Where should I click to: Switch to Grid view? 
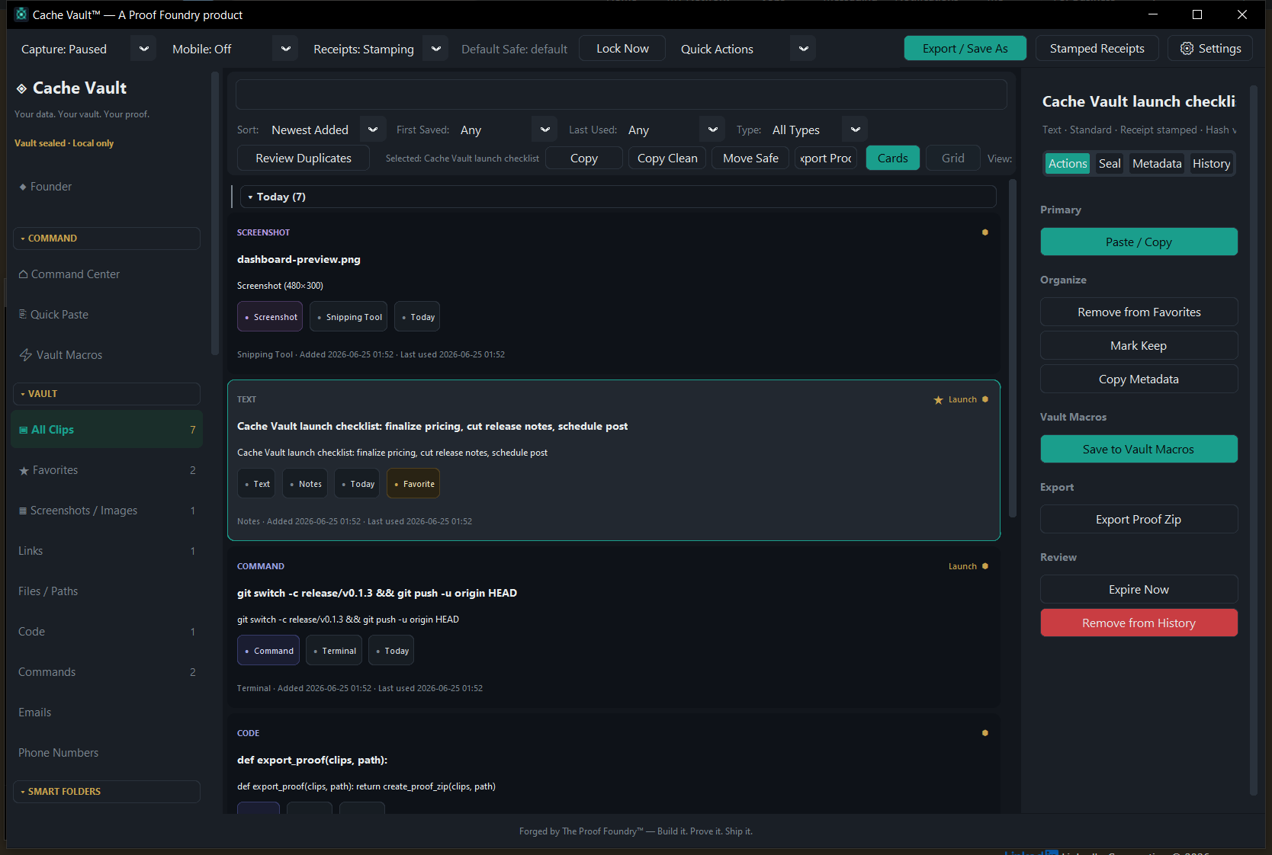point(952,158)
